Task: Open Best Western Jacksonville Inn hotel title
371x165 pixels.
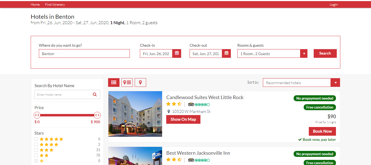Action: [198, 153]
